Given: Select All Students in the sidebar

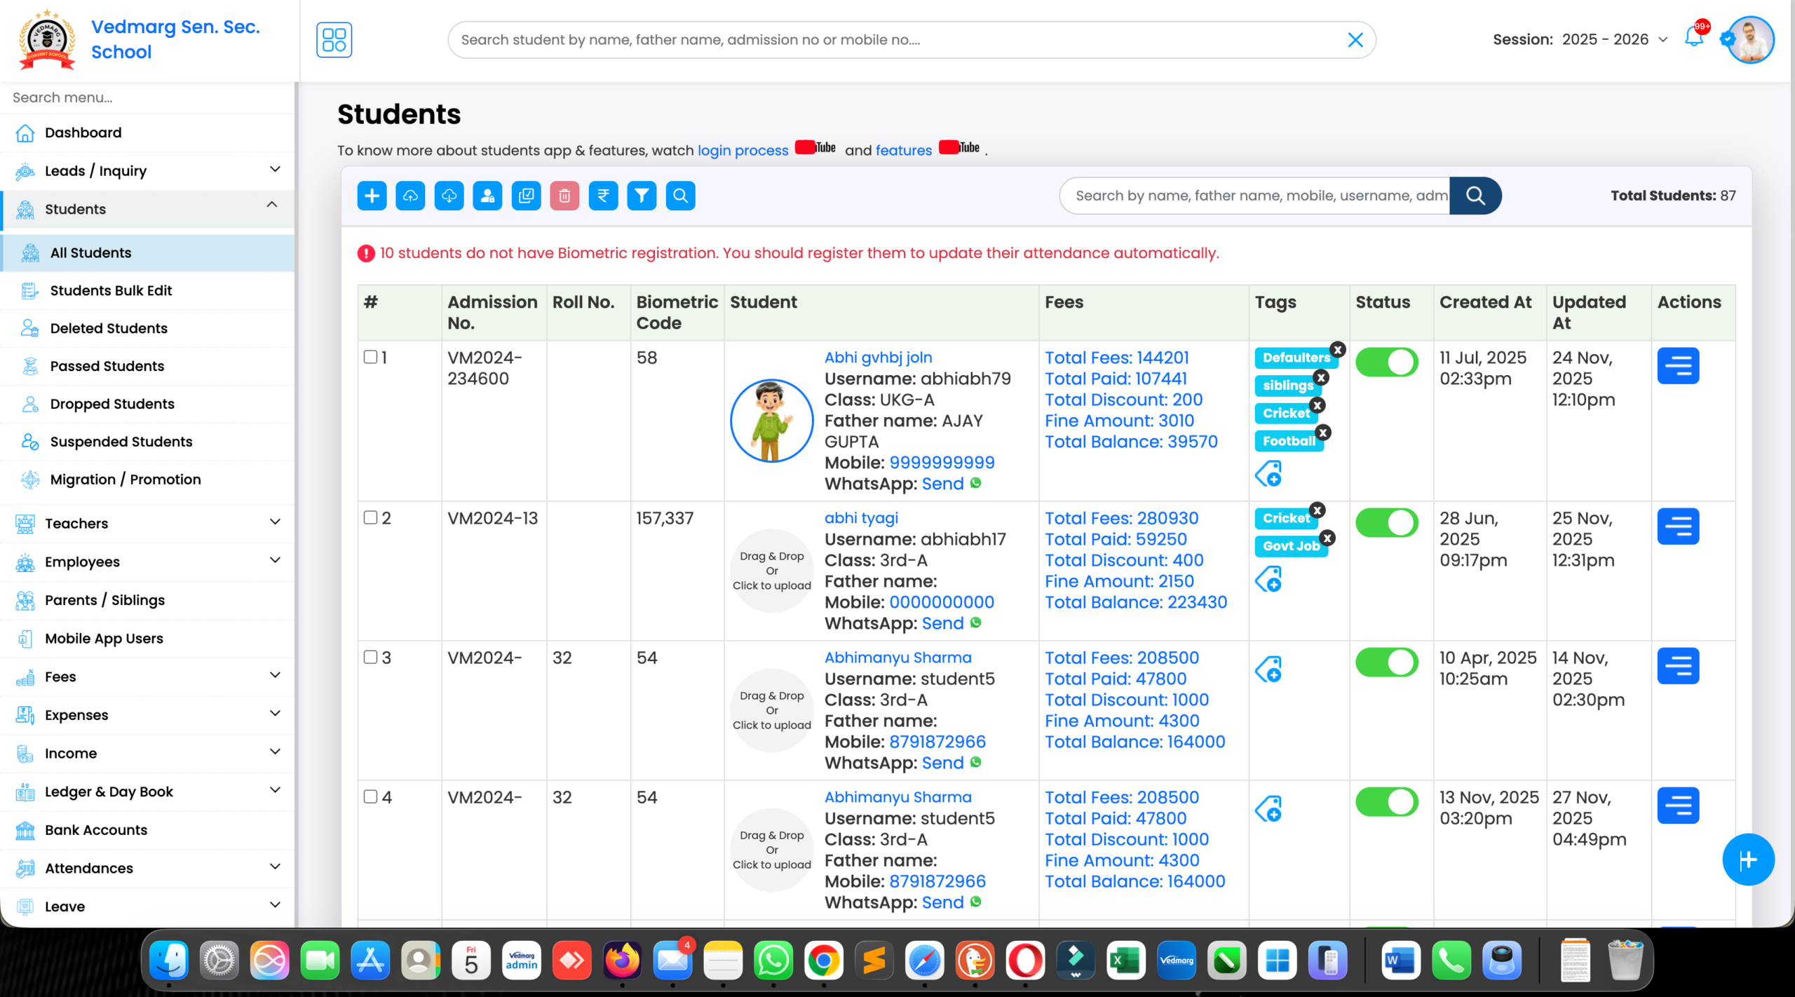Looking at the screenshot, I should click(90, 252).
